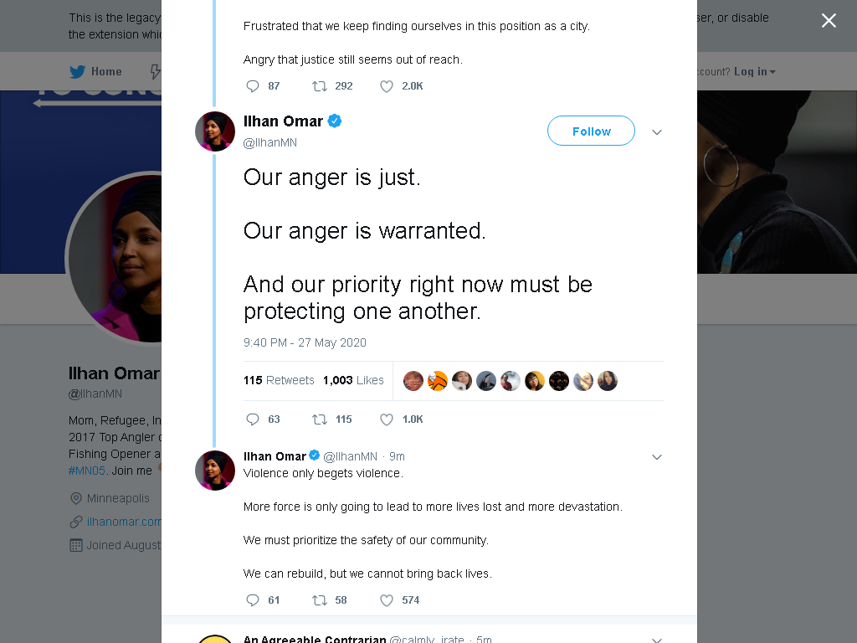Close the tweet overlay with the X
The width and height of the screenshot is (857, 643).
click(829, 20)
